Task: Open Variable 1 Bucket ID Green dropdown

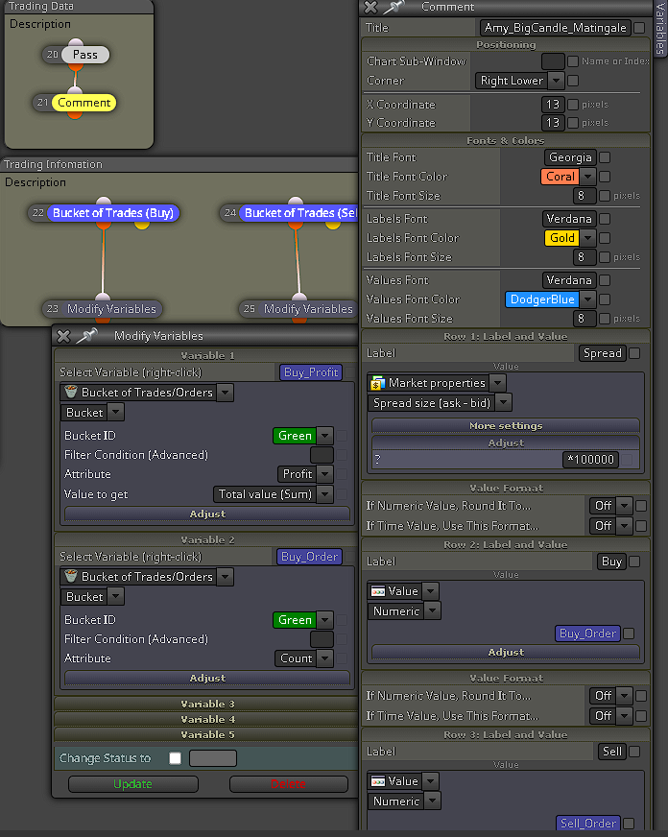Action: (325, 436)
